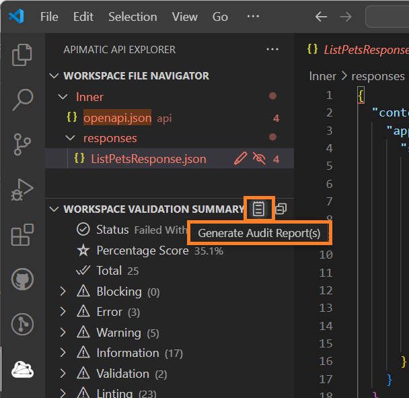The image size is (409, 398).
Task: Open the Go menu
Action: point(220,17)
